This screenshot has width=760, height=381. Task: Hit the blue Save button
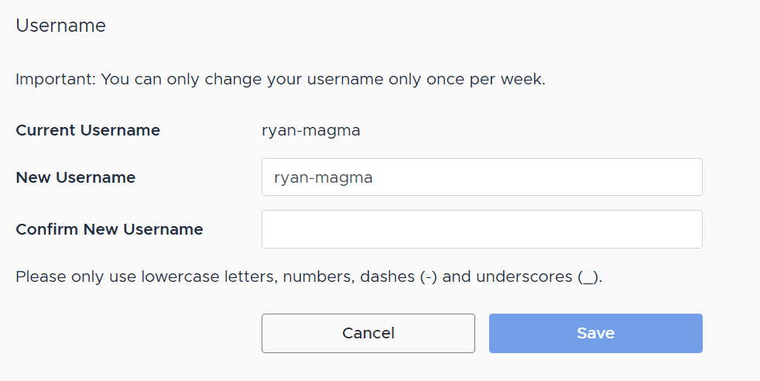(x=595, y=333)
